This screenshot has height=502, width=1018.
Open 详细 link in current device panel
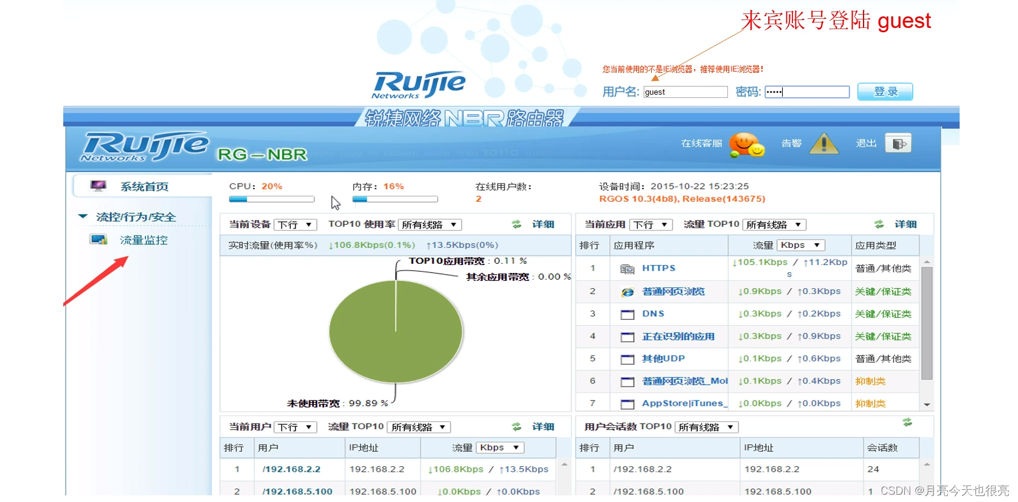point(543,224)
